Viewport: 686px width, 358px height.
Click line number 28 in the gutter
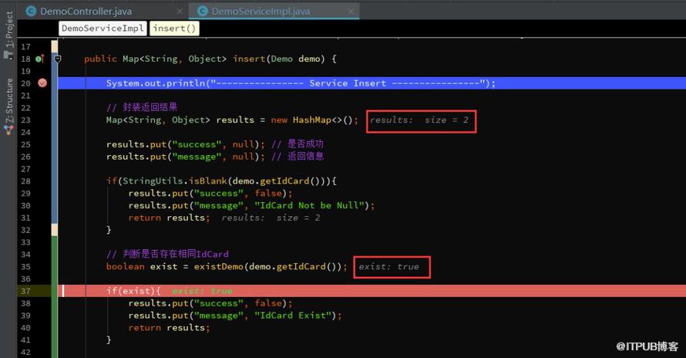(25, 181)
